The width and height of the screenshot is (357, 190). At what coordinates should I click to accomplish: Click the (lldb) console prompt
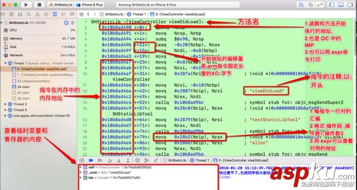225,177
